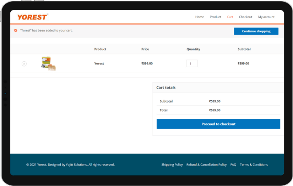The height and width of the screenshot is (186, 293).
Task: Open the Shipping Policy footer link
Action: pyautogui.click(x=172, y=165)
